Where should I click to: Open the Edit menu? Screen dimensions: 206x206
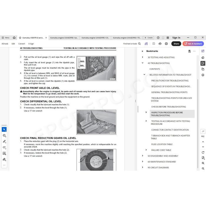tap(13, 44)
